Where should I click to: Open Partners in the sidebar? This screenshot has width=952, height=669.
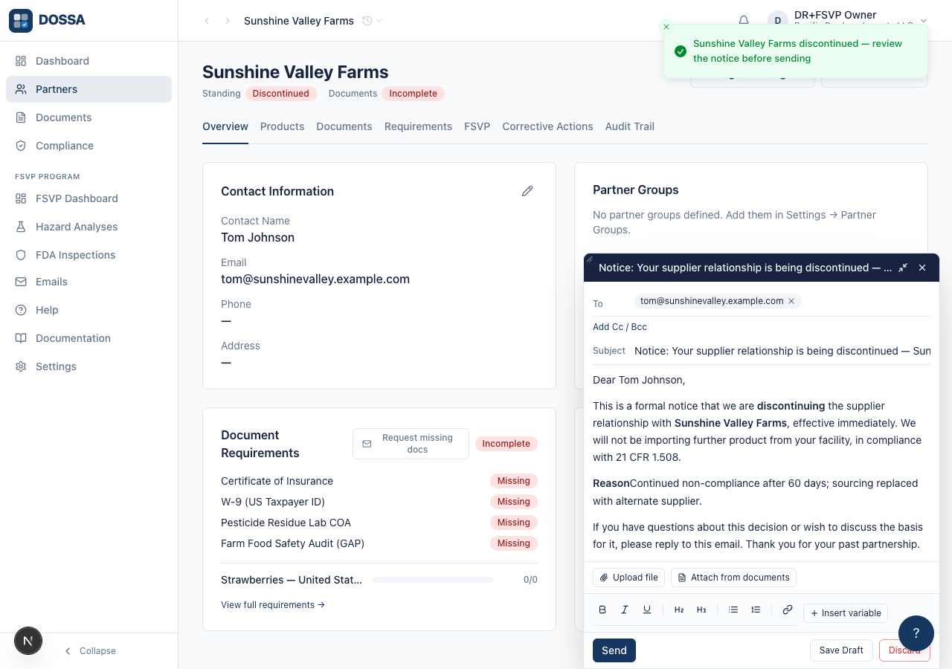pyautogui.click(x=89, y=89)
